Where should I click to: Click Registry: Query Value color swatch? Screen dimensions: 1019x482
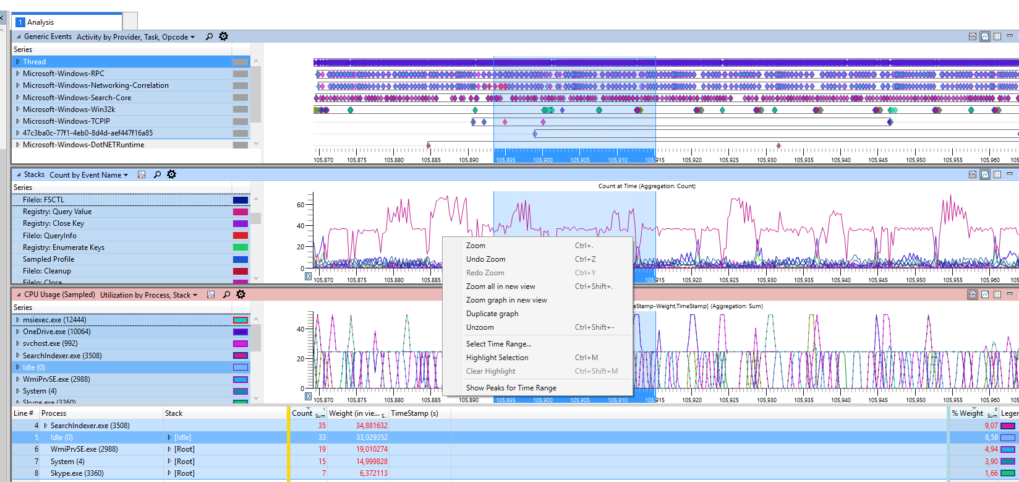pos(241,212)
